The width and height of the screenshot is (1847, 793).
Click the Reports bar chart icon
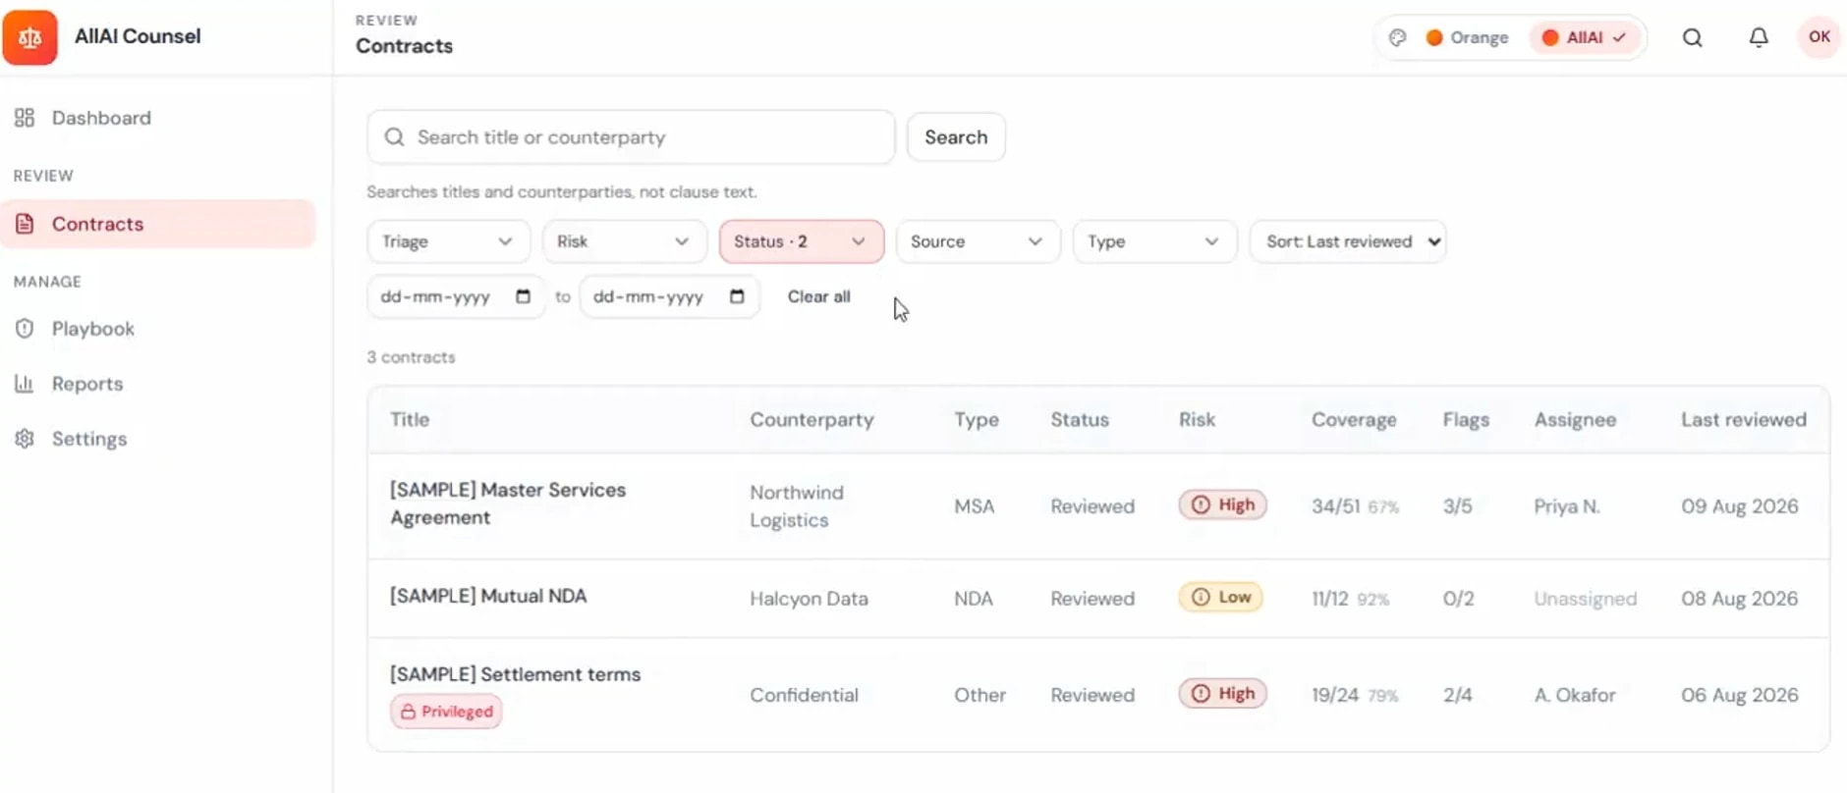(25, 384)
